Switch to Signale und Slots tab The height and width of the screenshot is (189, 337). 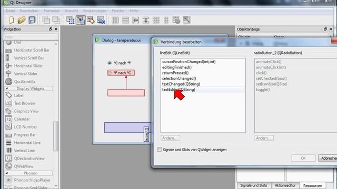coord(253,185)
